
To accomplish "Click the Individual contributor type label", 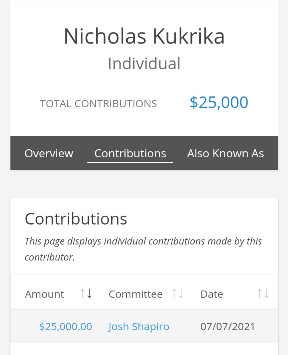I will pyautogui.click(x=144, y=64).
